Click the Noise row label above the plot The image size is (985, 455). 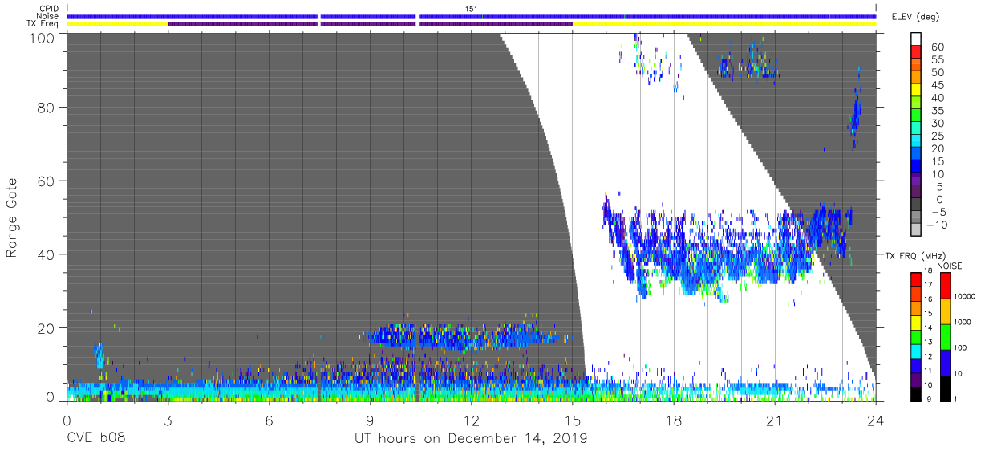pyautogui.click(x=48, y=16)
